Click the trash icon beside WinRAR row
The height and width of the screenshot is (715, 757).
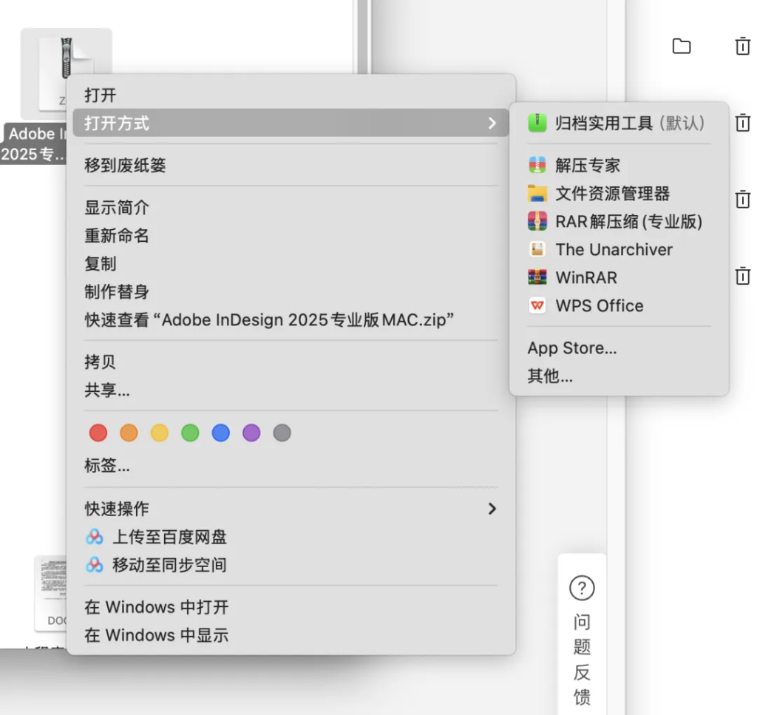[x=742, y=276]
